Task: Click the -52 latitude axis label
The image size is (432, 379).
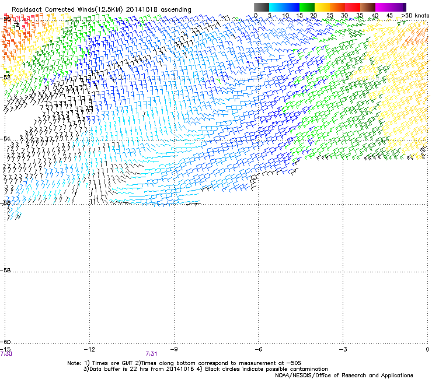Action: click(x=5, y=78)
